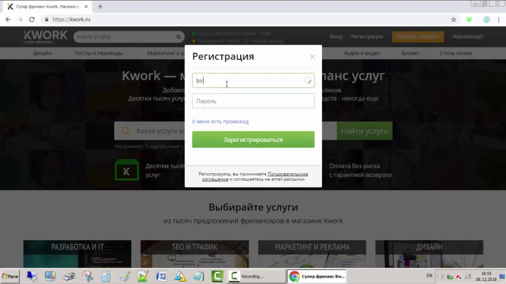Screen dimensions: 506x284
Task: Switch to the 'Recording...' taskbar window
Action: [x=257, y=277]
